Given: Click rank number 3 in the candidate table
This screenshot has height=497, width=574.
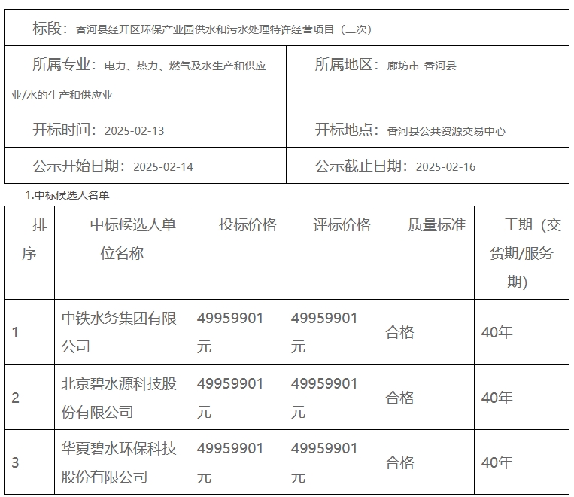Looking at the screenshot, I should (15, 462).
